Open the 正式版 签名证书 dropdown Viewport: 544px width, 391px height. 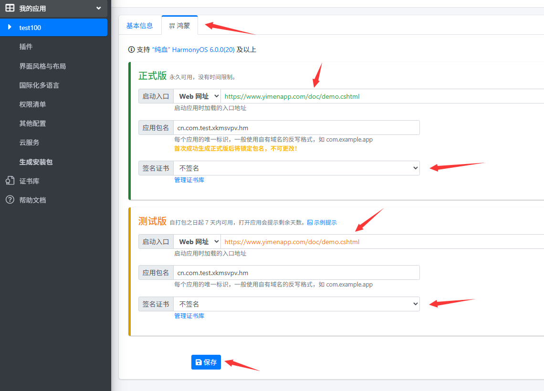click(x=296, y=168)
